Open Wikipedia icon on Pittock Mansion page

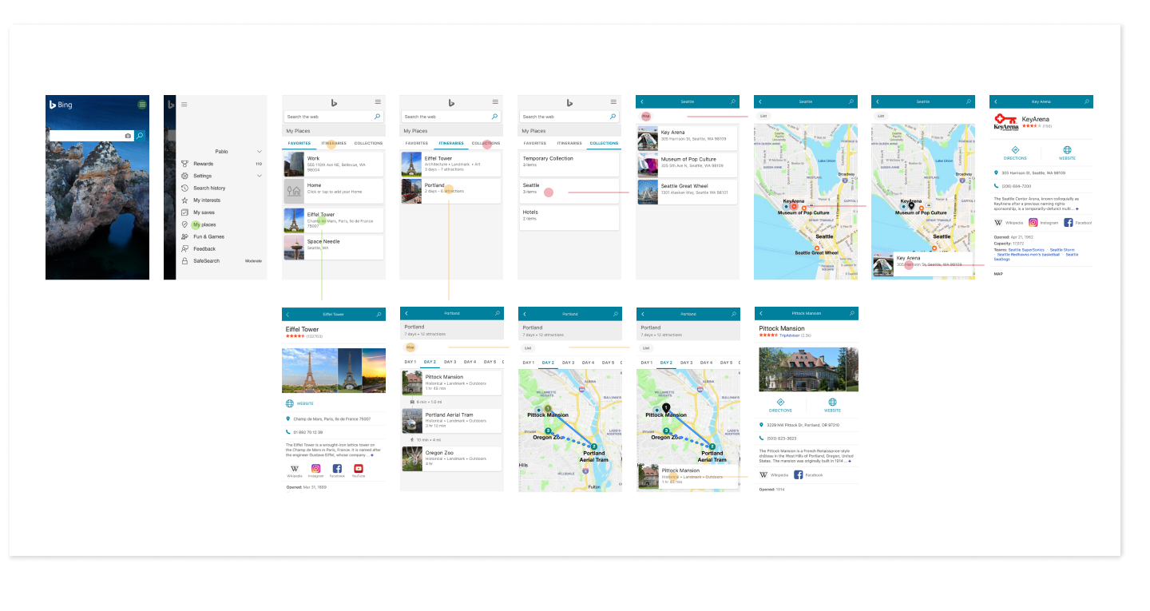tap(763, 474)
